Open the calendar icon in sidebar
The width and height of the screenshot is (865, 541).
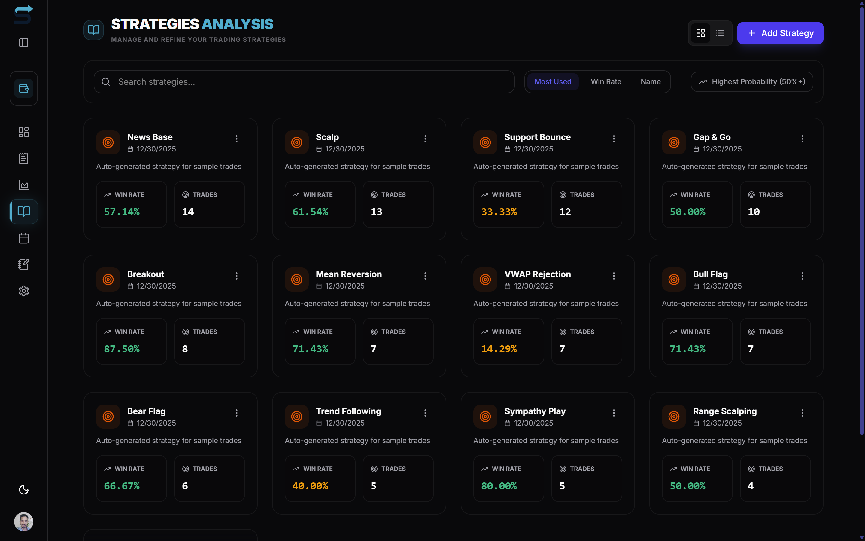point(24,238)
